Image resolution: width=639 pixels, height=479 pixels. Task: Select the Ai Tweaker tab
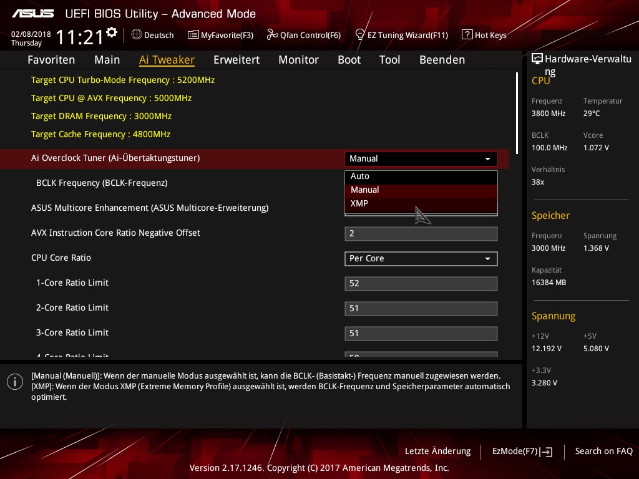coord(167,60)
